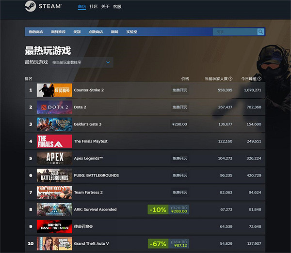Click the free-to-play button for PUBG
Screen dimensions: 291x253
[179, 175]
